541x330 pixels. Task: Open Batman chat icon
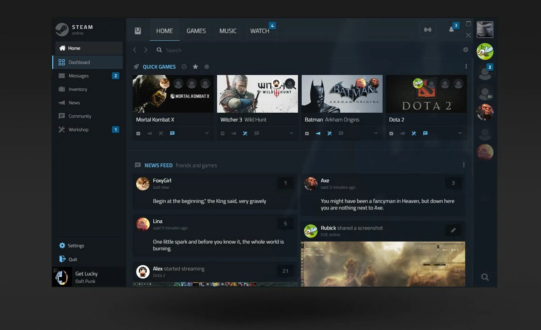tap(341, 133)
